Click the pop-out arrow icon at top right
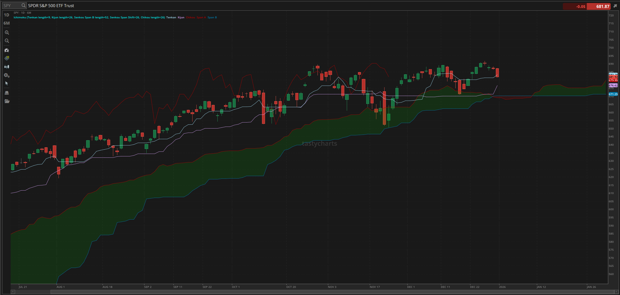 point(615,6)
